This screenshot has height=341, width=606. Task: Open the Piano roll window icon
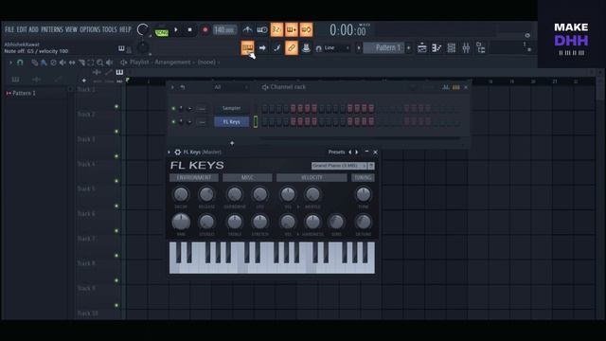437,48
